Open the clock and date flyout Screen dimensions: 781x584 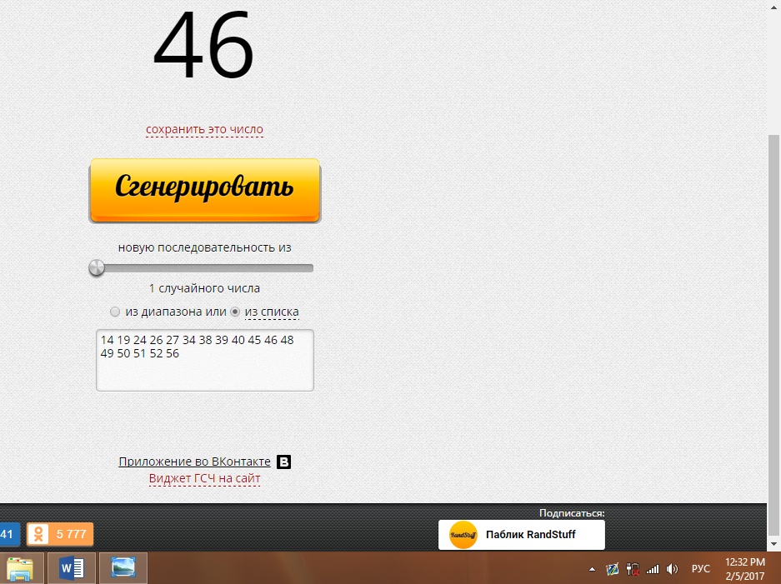(745, 568)
